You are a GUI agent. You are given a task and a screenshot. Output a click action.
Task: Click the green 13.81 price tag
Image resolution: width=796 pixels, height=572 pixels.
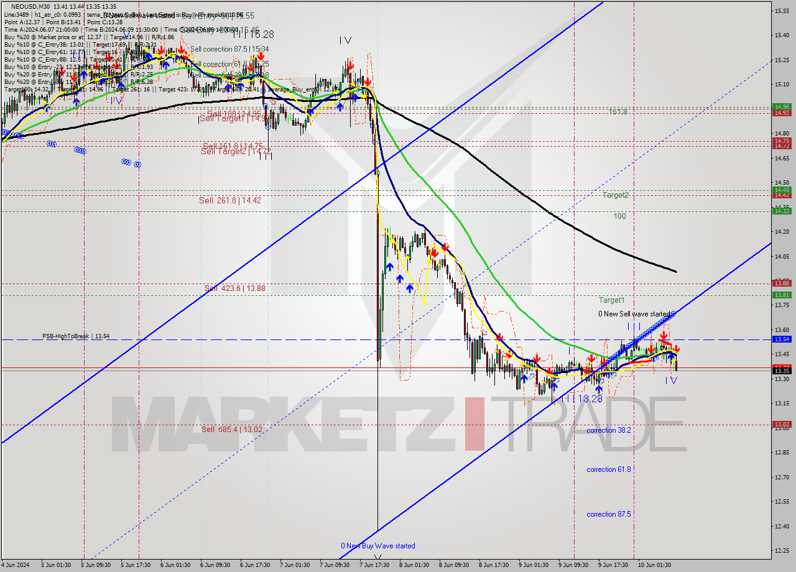782,295
